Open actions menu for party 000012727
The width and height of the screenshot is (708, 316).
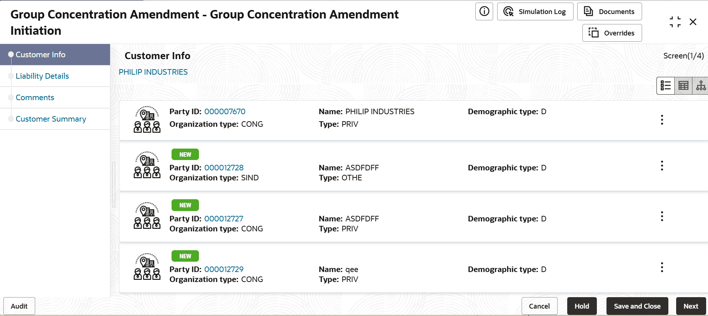click(662, 216)
